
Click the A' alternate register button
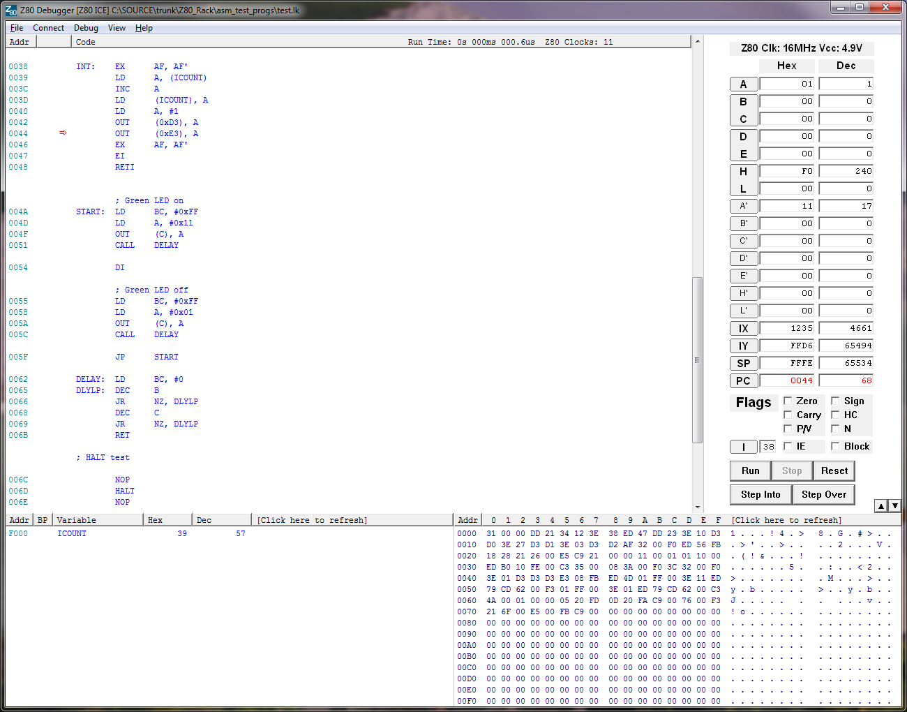point(743,206)
